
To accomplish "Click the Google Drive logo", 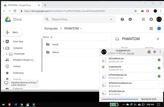I will click(8, 19).
